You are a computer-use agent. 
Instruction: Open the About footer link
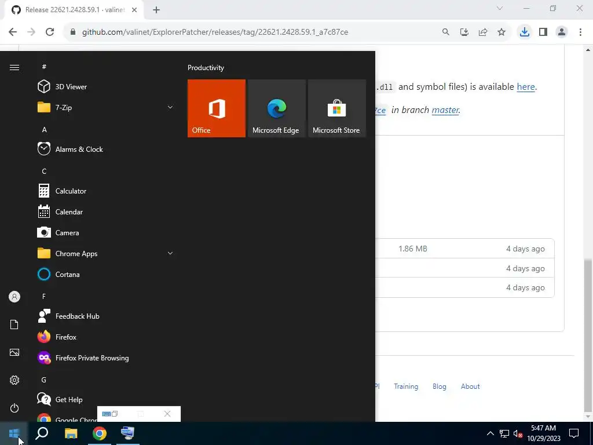[x=470, y=386]
